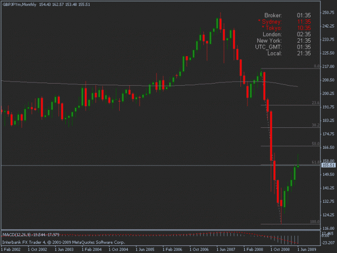Screen dimensions: 337x253
Task: Click the 208.50 price axis label
Action: (x=328, y=80)
